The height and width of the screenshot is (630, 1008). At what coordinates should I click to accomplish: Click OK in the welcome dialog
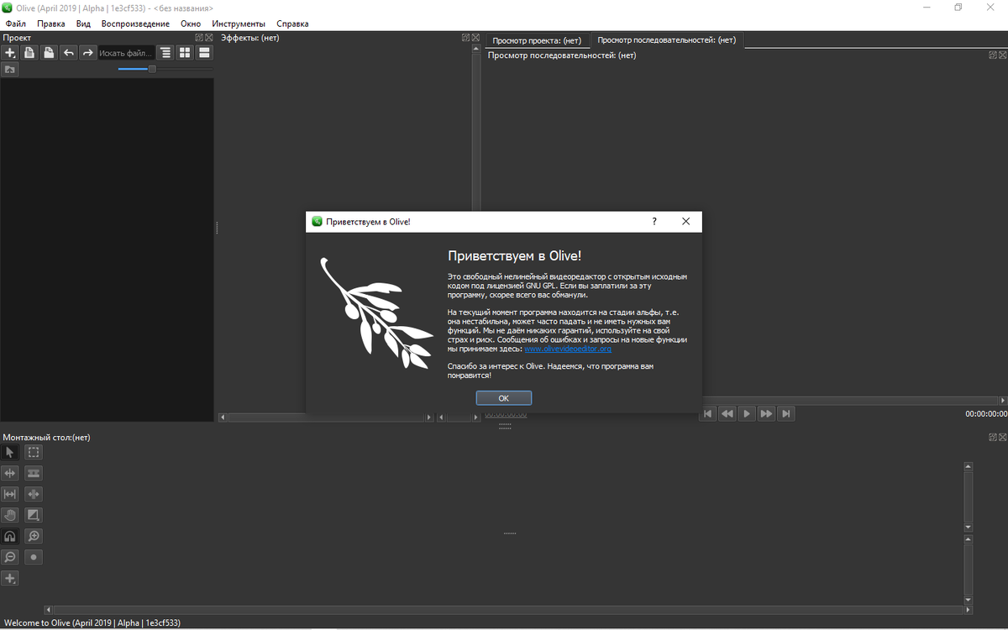(x=504, y=398)
